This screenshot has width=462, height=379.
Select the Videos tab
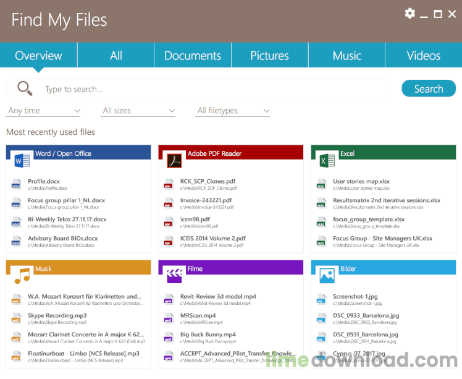[423, 56]
